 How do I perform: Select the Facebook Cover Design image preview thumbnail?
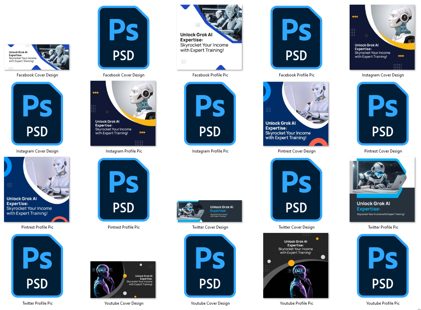point(37,57)
